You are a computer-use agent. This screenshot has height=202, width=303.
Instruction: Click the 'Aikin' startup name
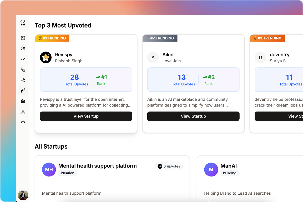(168, 55)
